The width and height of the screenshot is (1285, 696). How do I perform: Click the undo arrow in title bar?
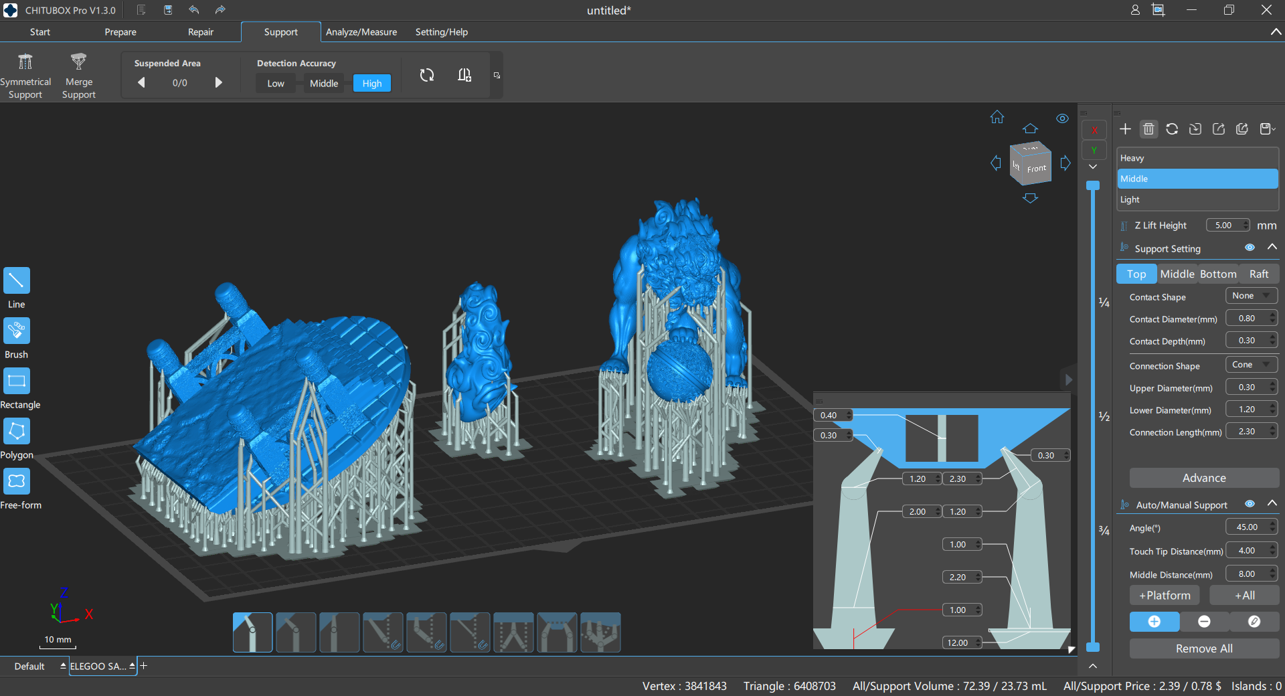194,10
